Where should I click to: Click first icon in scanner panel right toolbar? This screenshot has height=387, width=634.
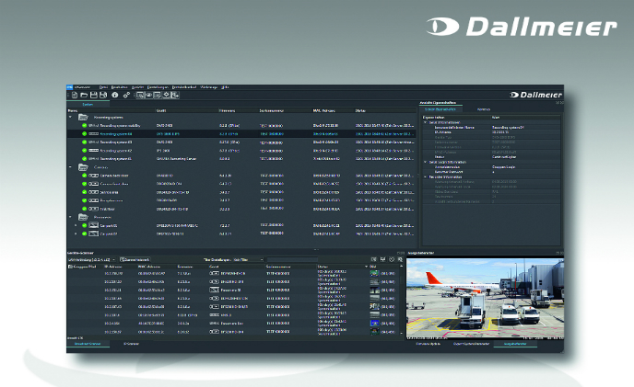pos(373,259)
